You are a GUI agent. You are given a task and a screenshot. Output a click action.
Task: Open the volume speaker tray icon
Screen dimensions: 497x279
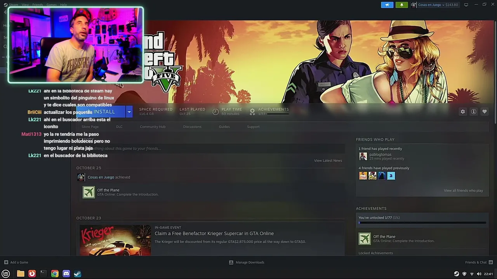pos(479,274)
